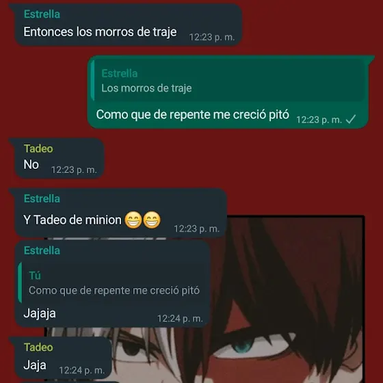Screen dimensions: 383x383
Task: Open the quoted 'Los morros de traje' reply
Action: coord(228,81)
